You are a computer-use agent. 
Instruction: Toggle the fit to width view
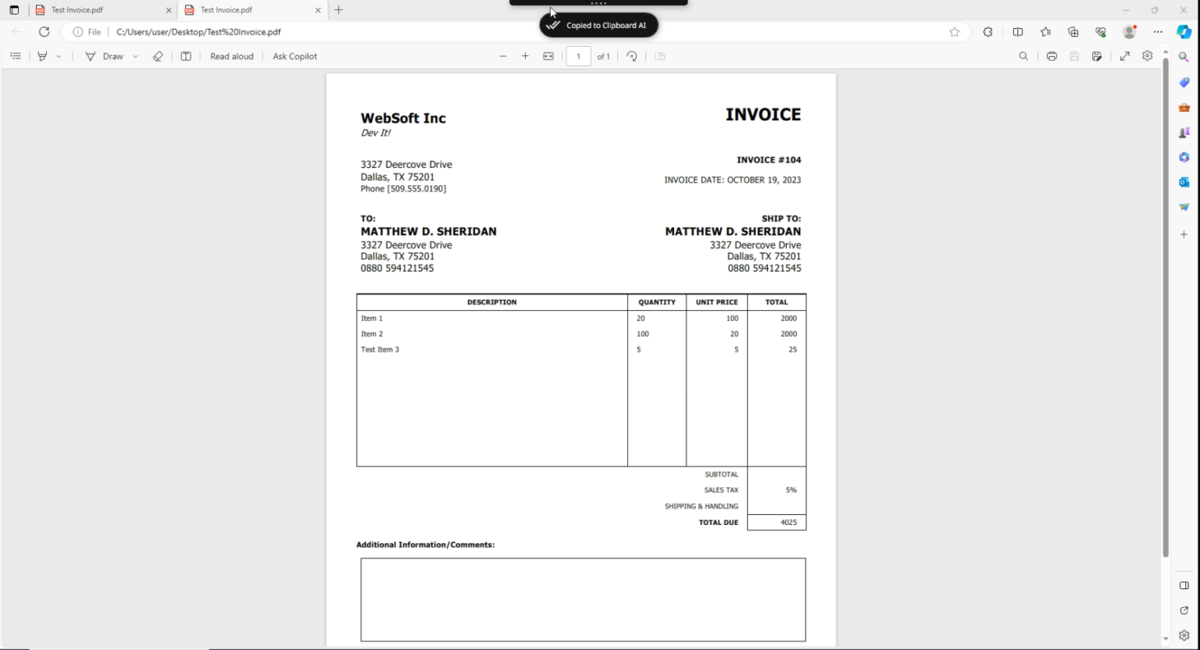coord(548,56)
